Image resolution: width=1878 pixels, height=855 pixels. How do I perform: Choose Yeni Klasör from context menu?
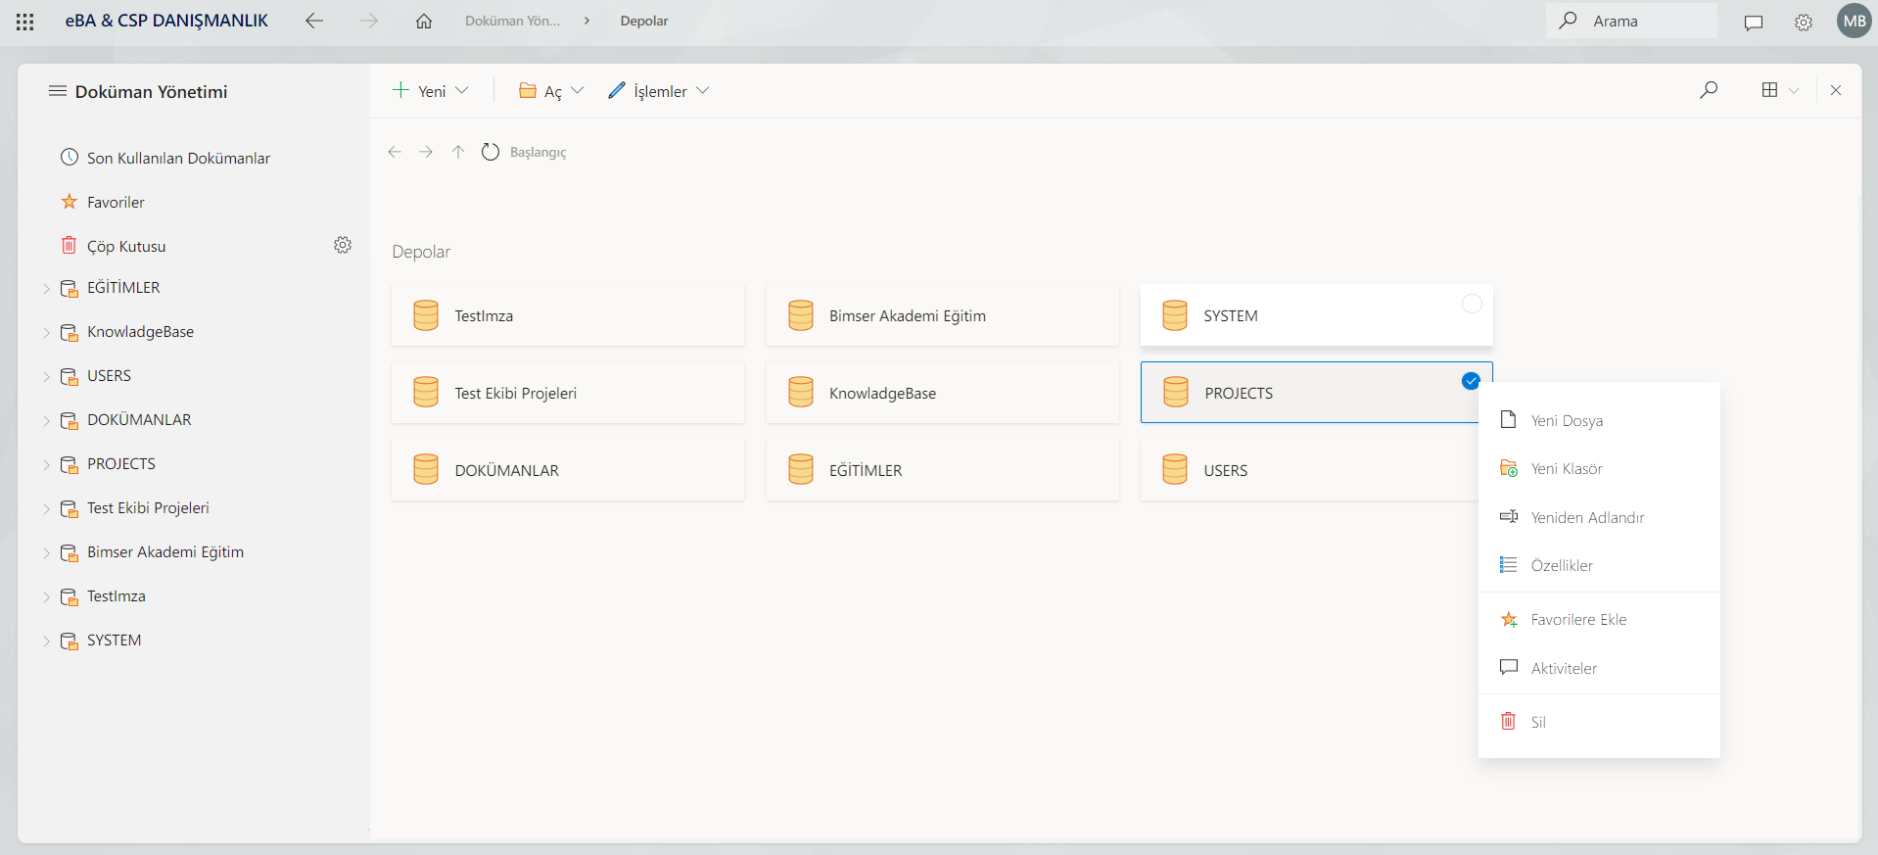pyautogui.click(x=1599, y=468)
